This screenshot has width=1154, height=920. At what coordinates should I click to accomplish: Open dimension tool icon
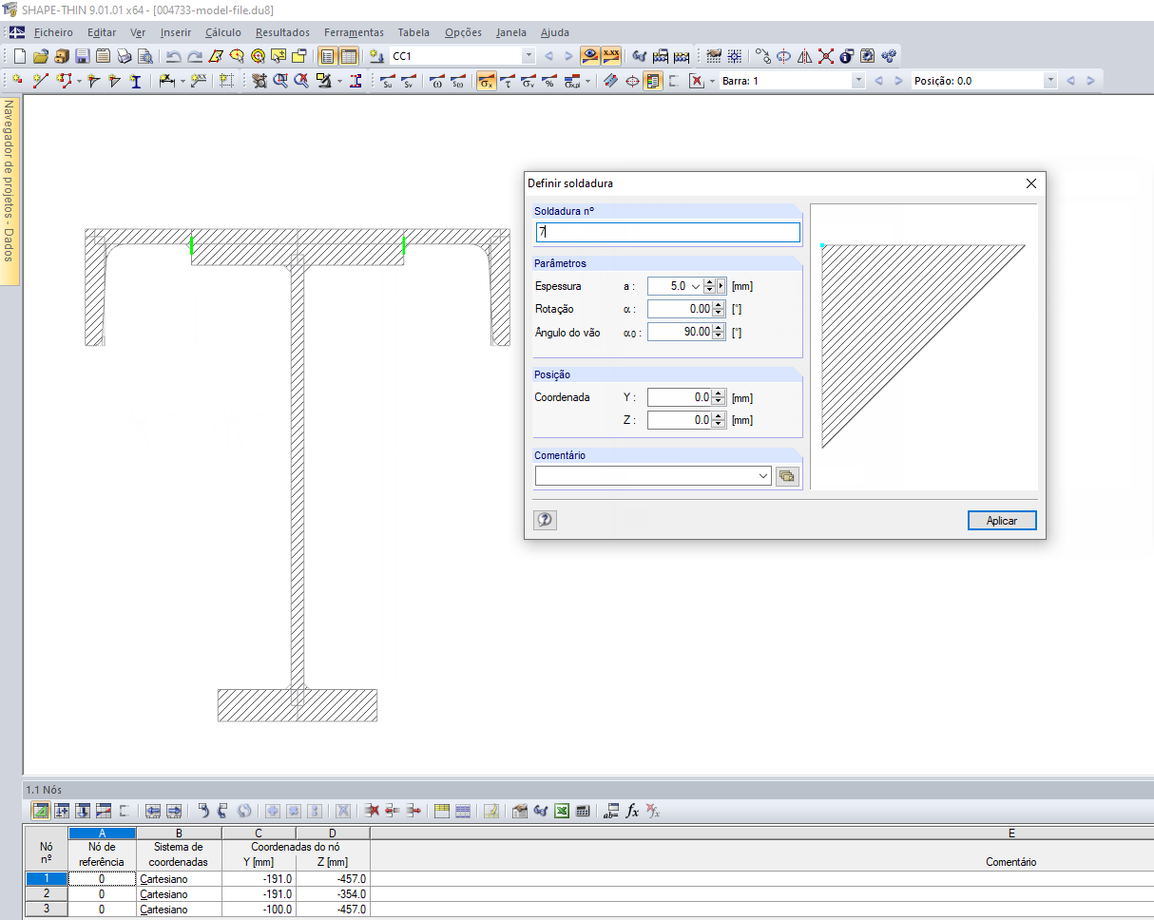[x=167, y=81]
